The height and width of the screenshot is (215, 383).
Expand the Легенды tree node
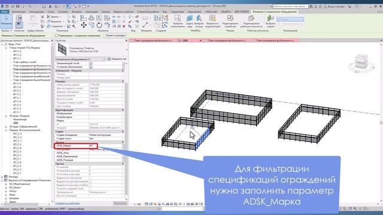point(2,177)
